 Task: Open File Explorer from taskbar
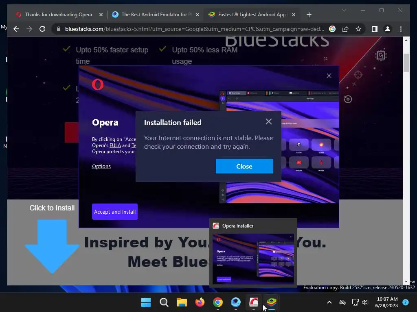(182, 302)
